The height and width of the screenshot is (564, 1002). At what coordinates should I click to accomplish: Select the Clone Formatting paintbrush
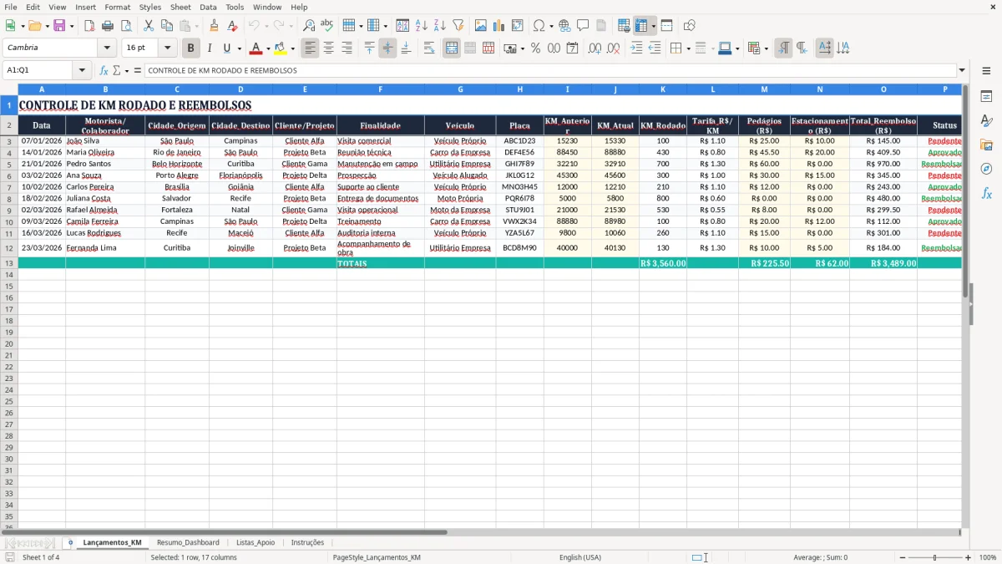pyautogui.click(x=214, y=26)
